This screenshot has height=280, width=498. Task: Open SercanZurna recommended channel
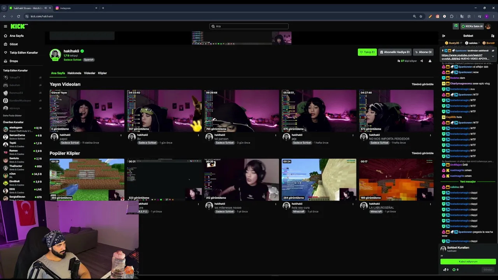23,137
